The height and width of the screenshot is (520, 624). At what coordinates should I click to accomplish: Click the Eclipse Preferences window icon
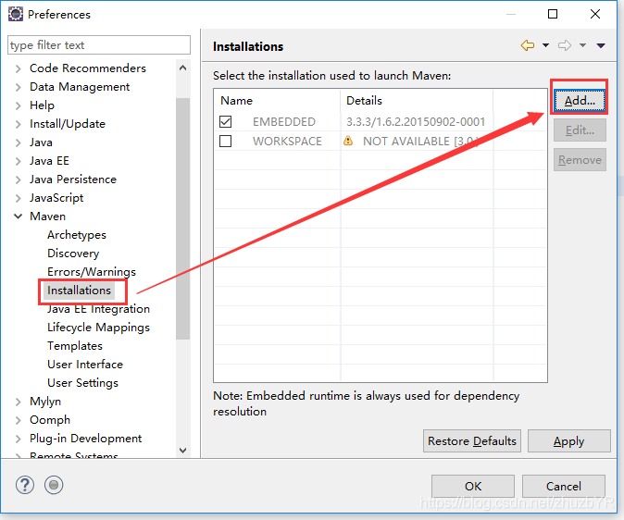(x=16, y=14)
